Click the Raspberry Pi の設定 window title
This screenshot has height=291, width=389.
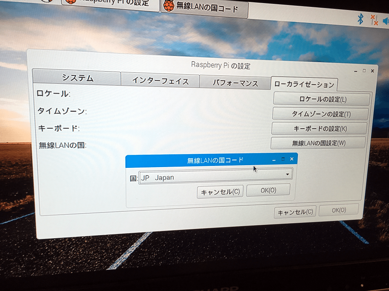[x=221, y=65]
